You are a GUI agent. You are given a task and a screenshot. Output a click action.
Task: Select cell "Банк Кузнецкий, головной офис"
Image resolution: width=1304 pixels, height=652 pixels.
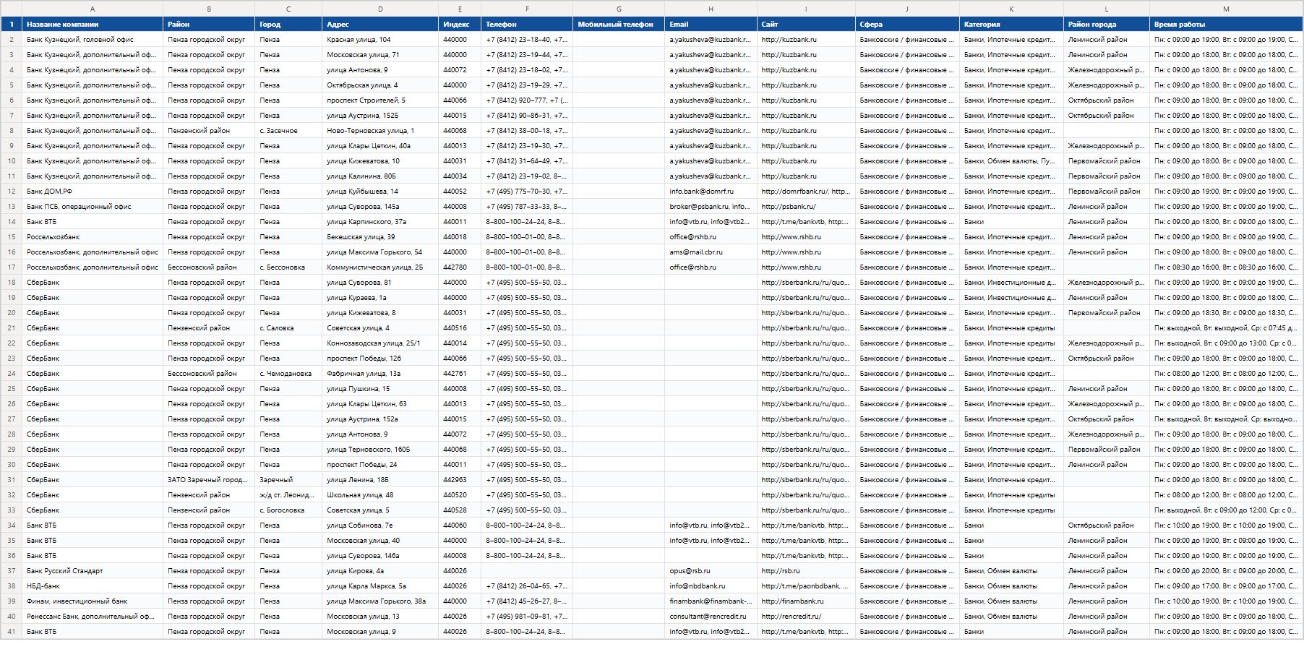(x=93, y=40)
